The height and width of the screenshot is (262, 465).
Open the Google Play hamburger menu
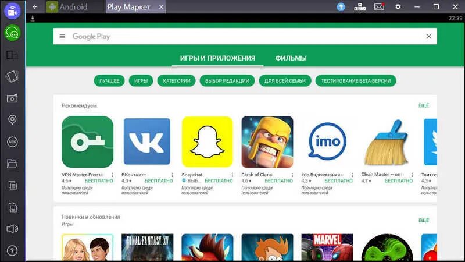tap(62, 36)
